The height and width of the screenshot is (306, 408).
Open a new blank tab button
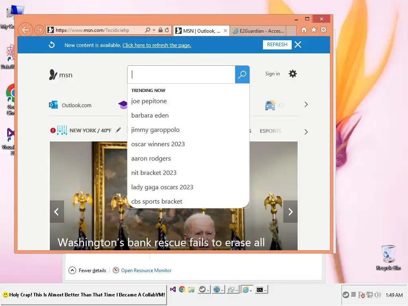(x=291, y=31)
